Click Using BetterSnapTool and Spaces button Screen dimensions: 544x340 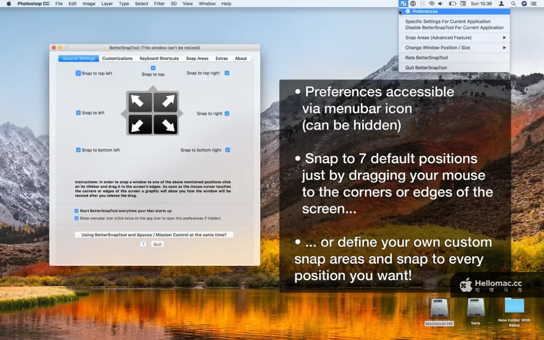pos(154,235)
